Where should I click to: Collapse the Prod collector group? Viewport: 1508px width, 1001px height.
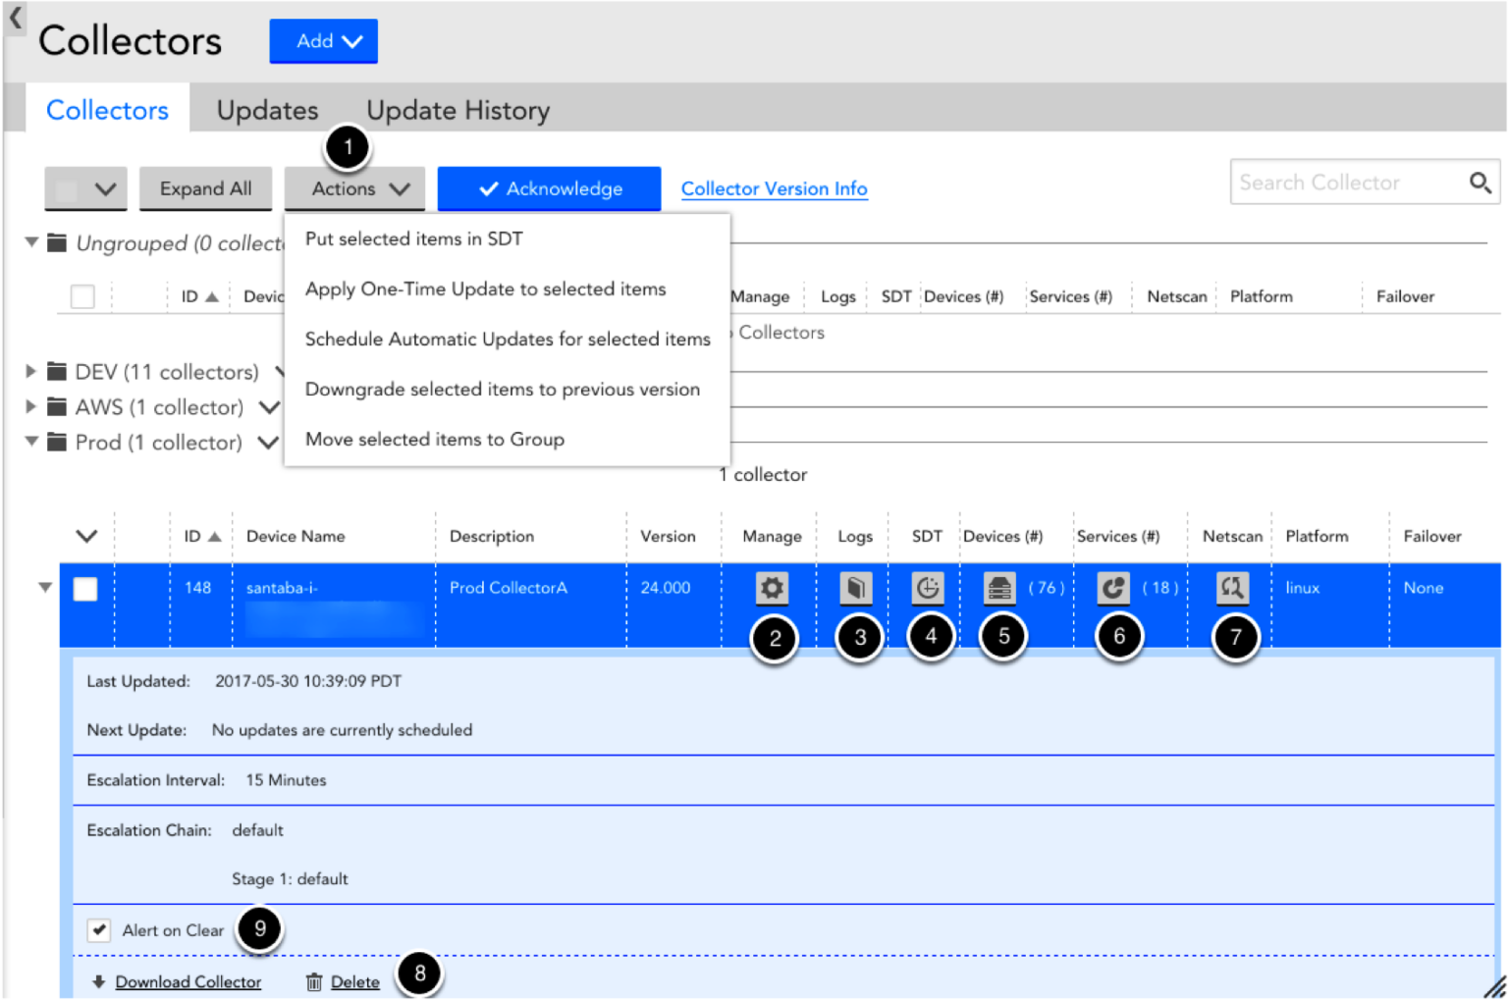coord(30,442)
